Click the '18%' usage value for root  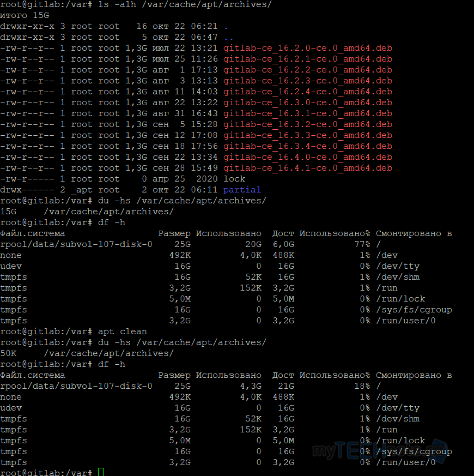click(362, 386)
